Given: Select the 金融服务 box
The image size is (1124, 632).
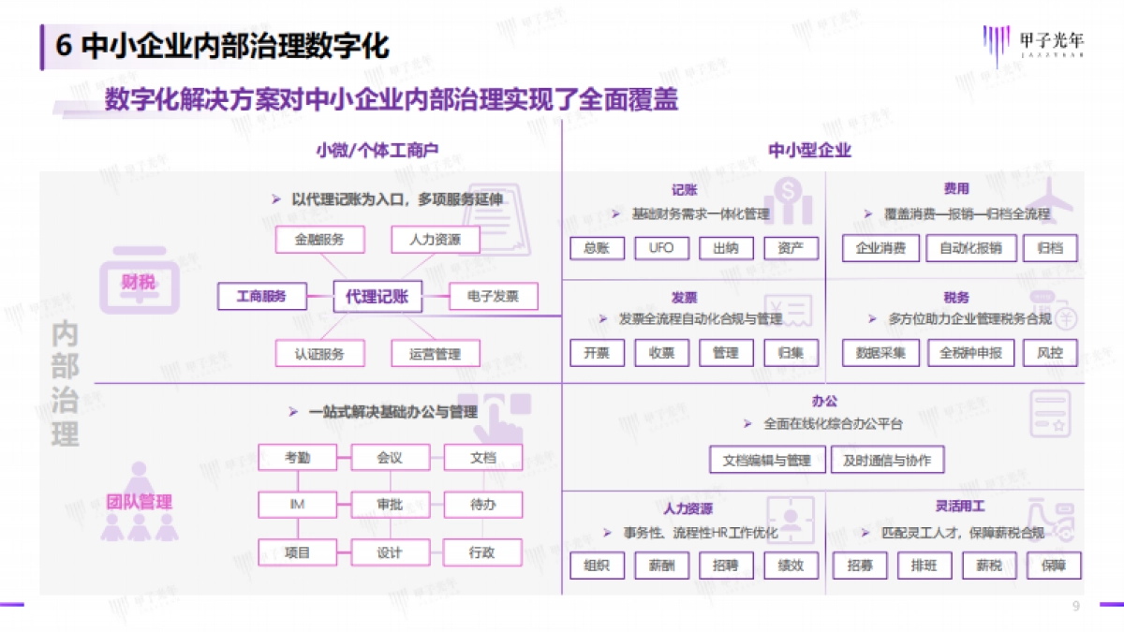Looking at the screenshot, I should (318, 240).
